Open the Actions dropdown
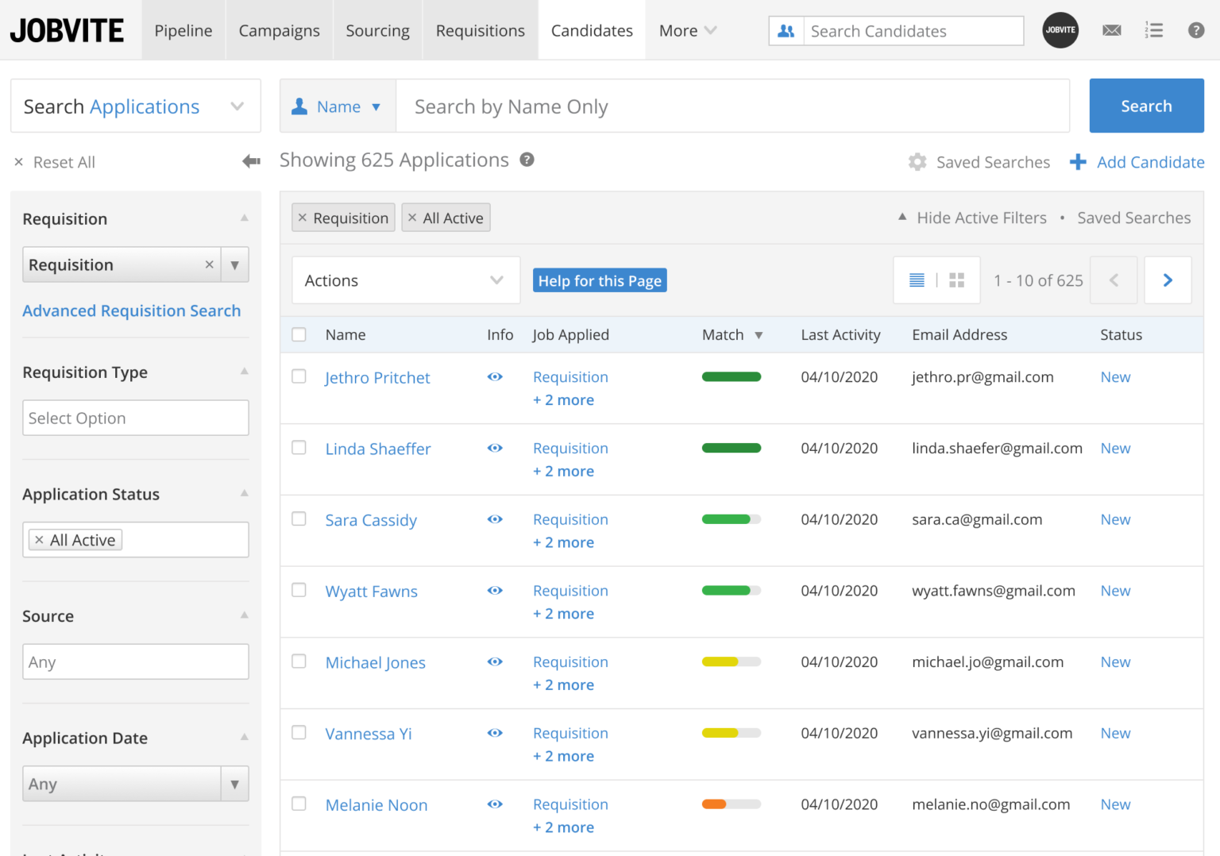This screenshot has width=1220, height=856. (405, 280)
